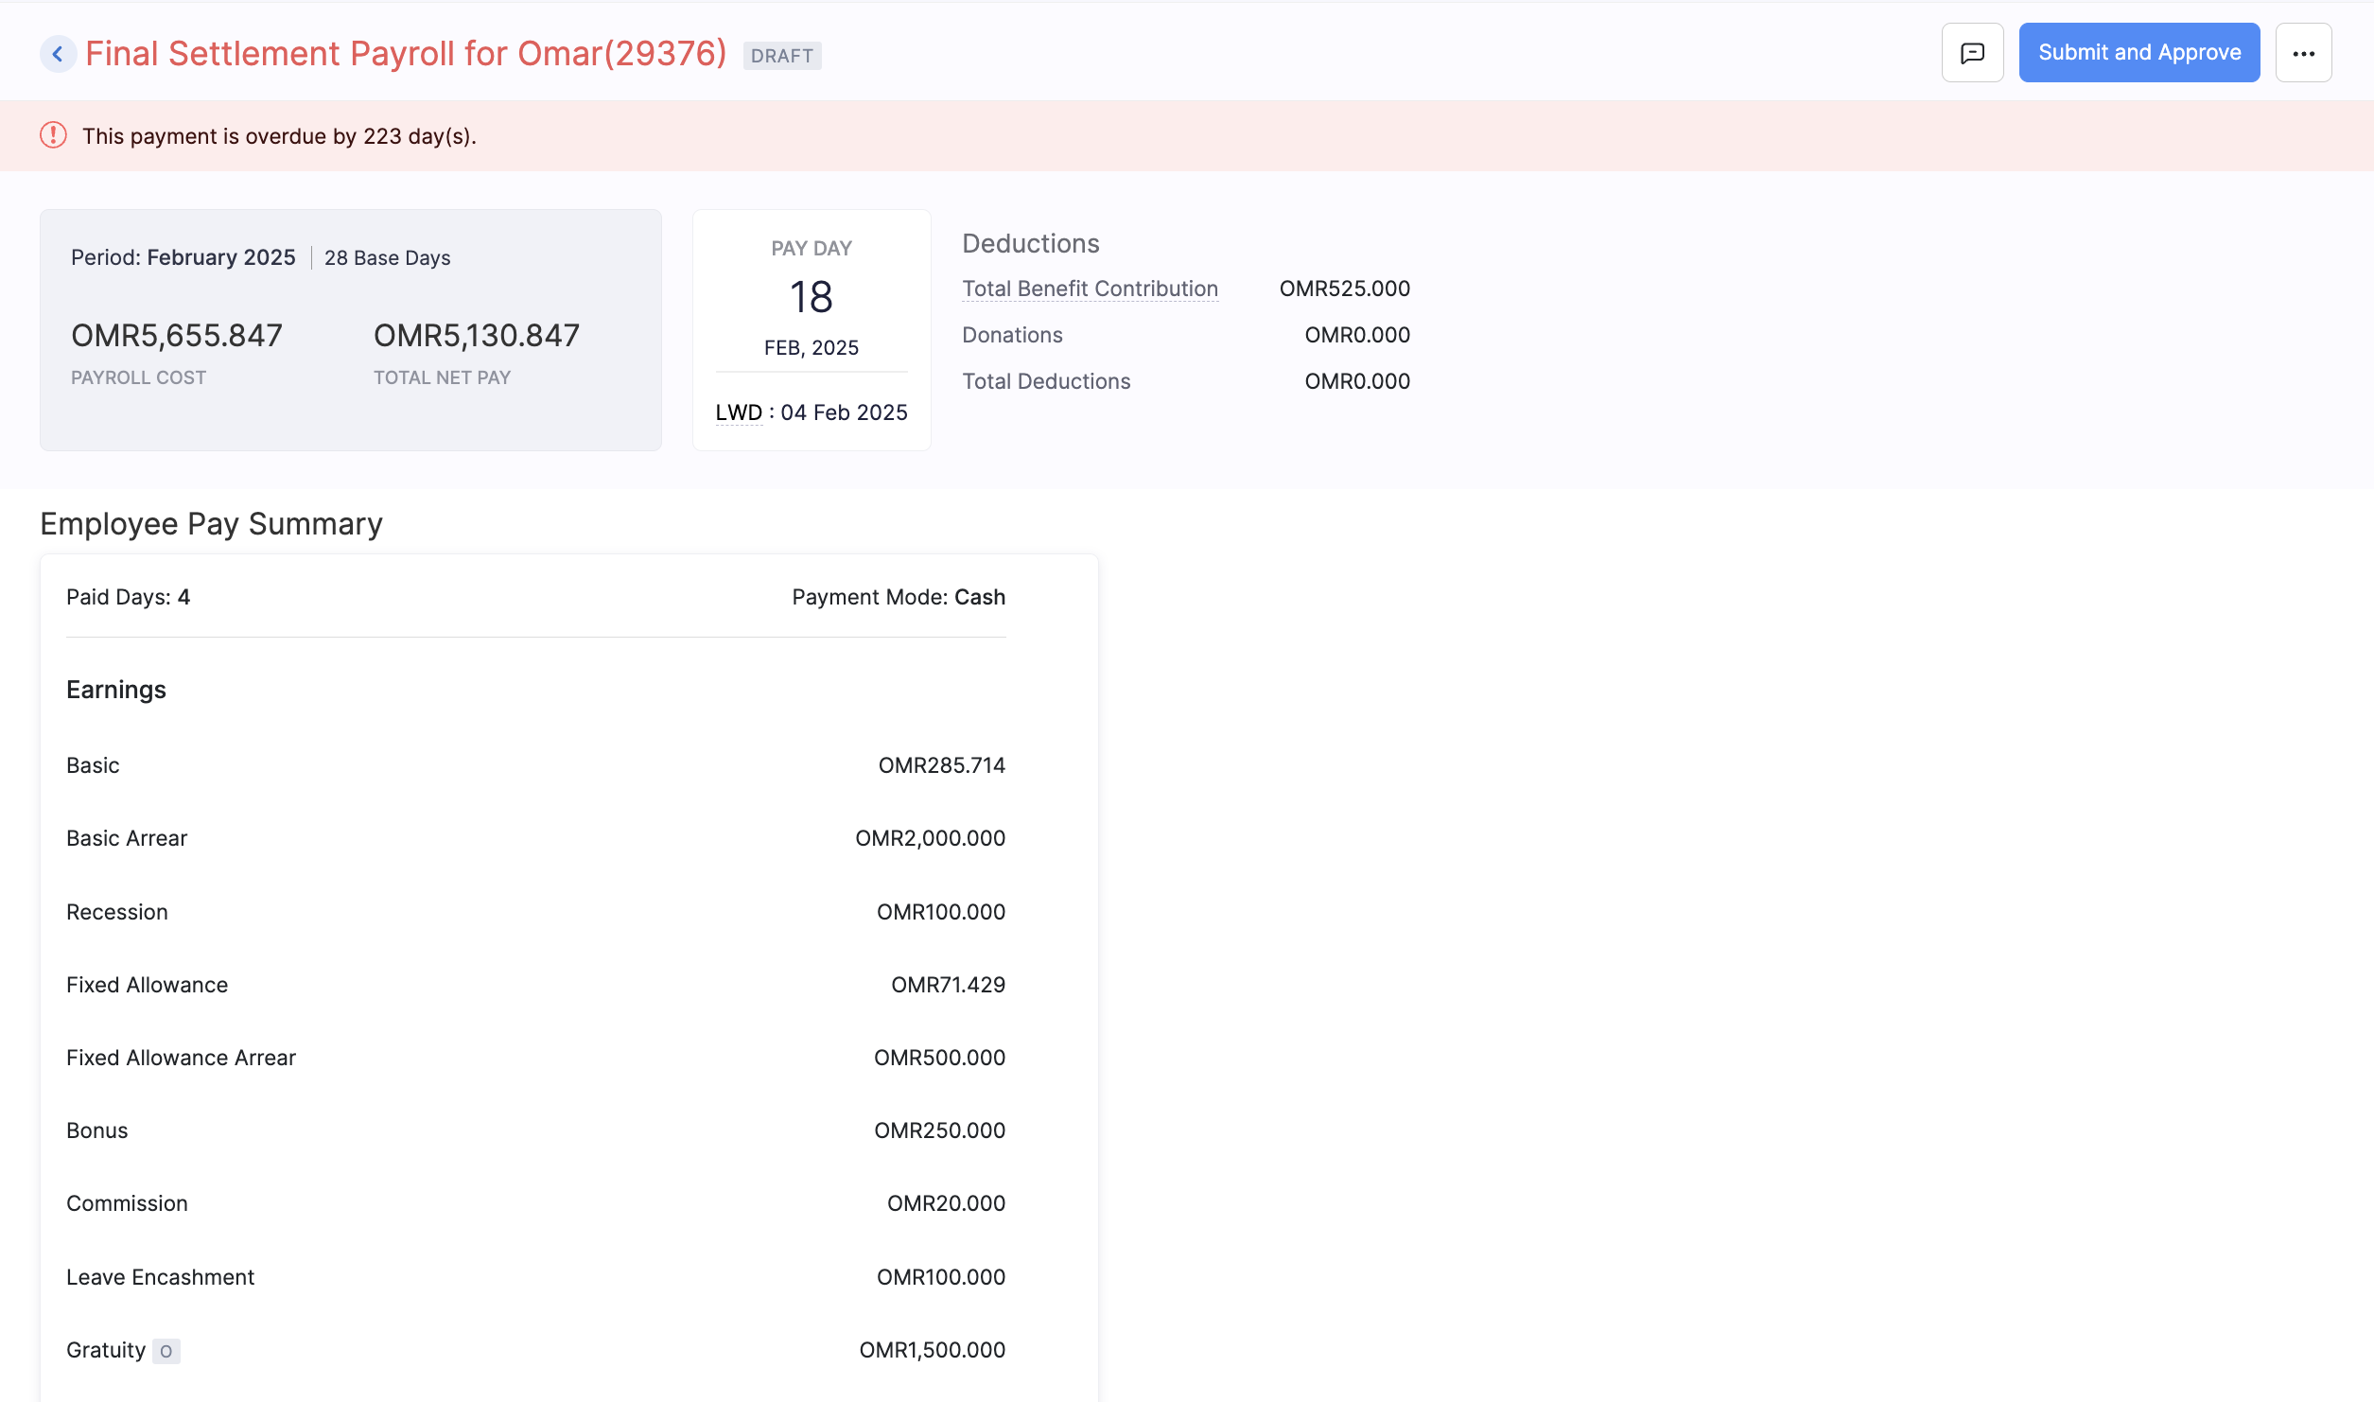2374x1402 pixels.
Task: Click the overdue warning alert icon
Action: [53, 135]
